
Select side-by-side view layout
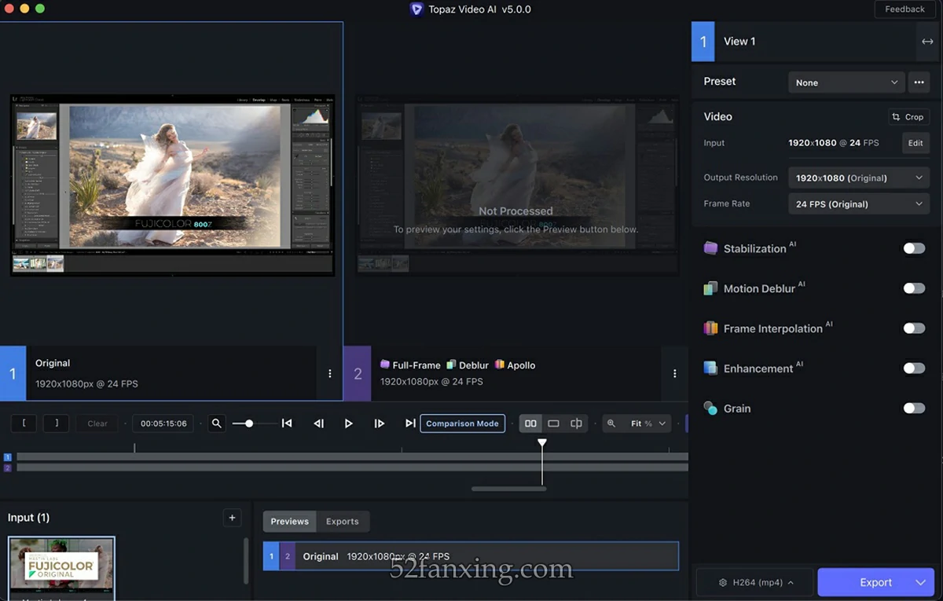click(530, 423)
